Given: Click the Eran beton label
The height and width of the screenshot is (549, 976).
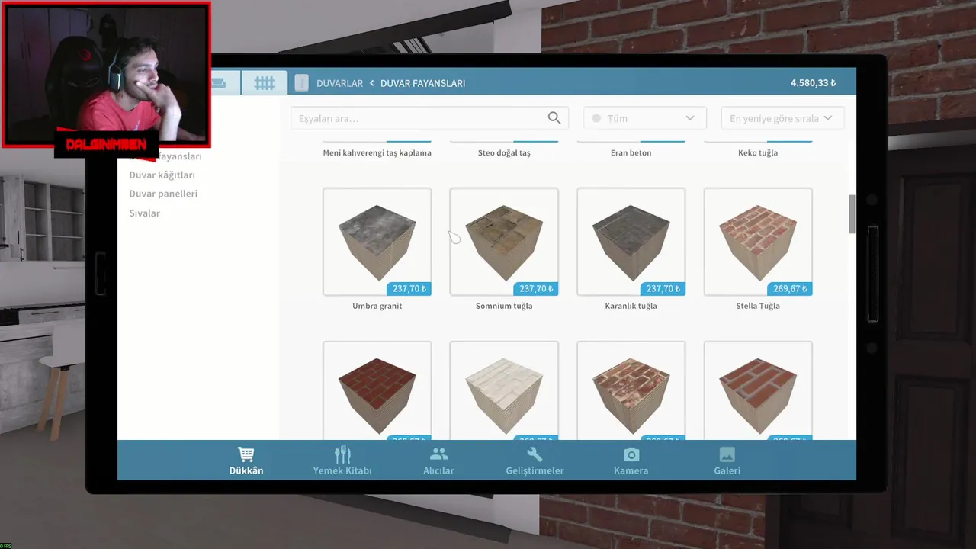Looking at the screenshot, I should [631, 152].
